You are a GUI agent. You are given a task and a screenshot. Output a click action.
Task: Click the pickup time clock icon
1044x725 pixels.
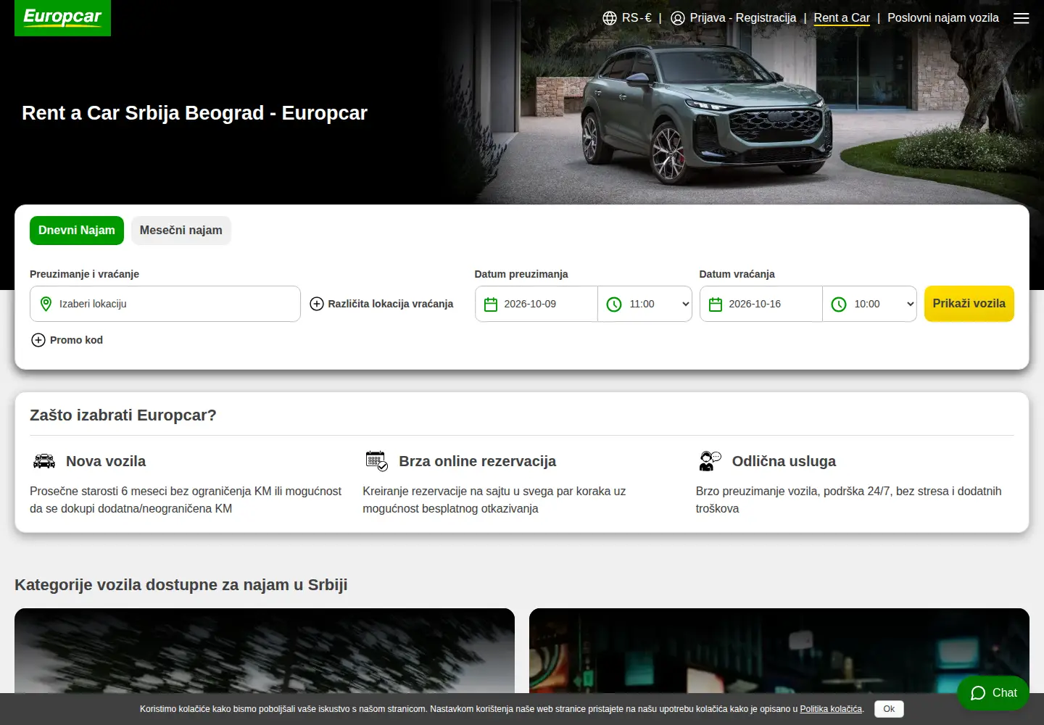614,304
